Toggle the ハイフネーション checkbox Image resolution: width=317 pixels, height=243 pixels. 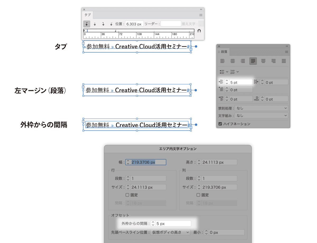220,124
